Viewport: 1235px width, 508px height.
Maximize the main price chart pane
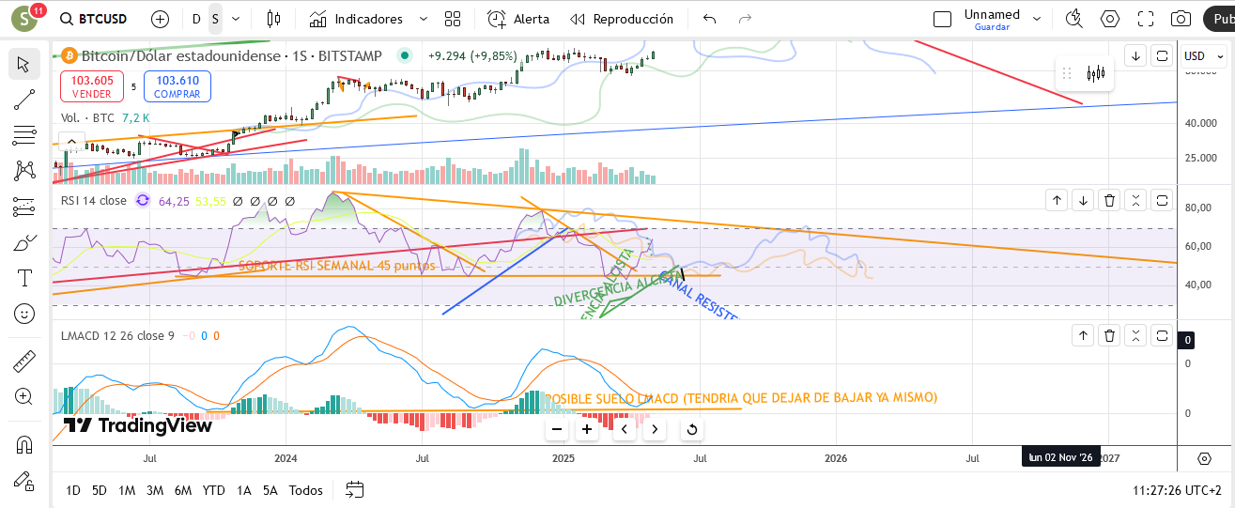pyautogui.click(x=1162, y=56)
